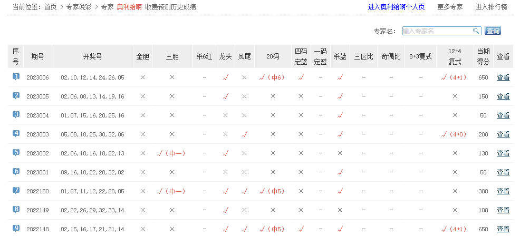Click the row number 1 badge icon

point(16,77)
